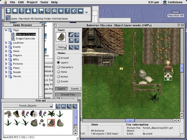Screen dimensions: 187x140
Task: Select the eyedropper picker tool
Action: [x=77, y=41]
